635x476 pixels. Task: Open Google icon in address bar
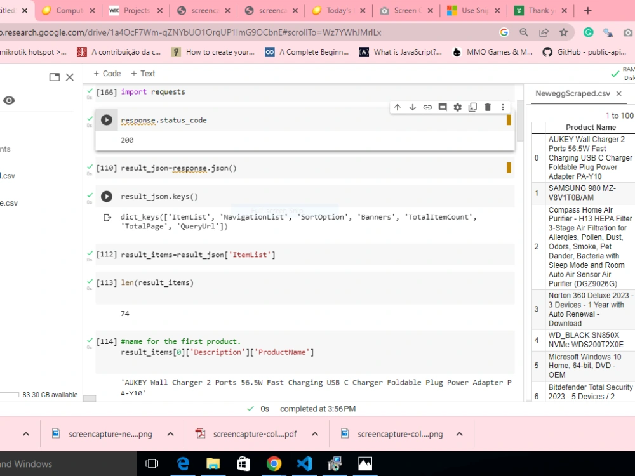504,32
